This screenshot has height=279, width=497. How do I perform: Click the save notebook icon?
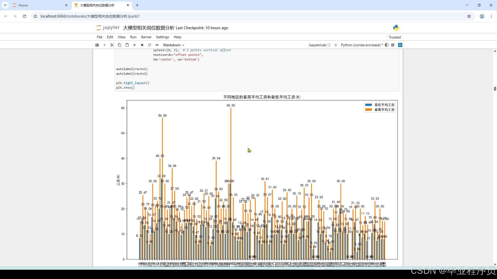pyautogui.click(x=97, y=45)
